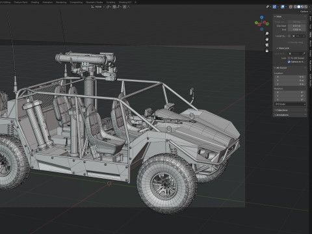312x234 pixels.
Task: Switch to the UV Editing workspace tab
Action: pyautogui.click(x=5, y=2)
